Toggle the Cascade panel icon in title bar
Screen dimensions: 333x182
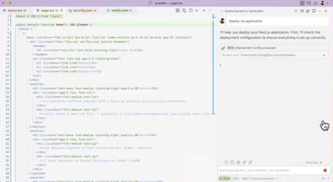[x=302, y=3]
